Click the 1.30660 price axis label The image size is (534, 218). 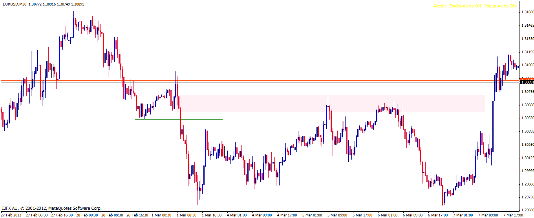click(x=527, y=105)
